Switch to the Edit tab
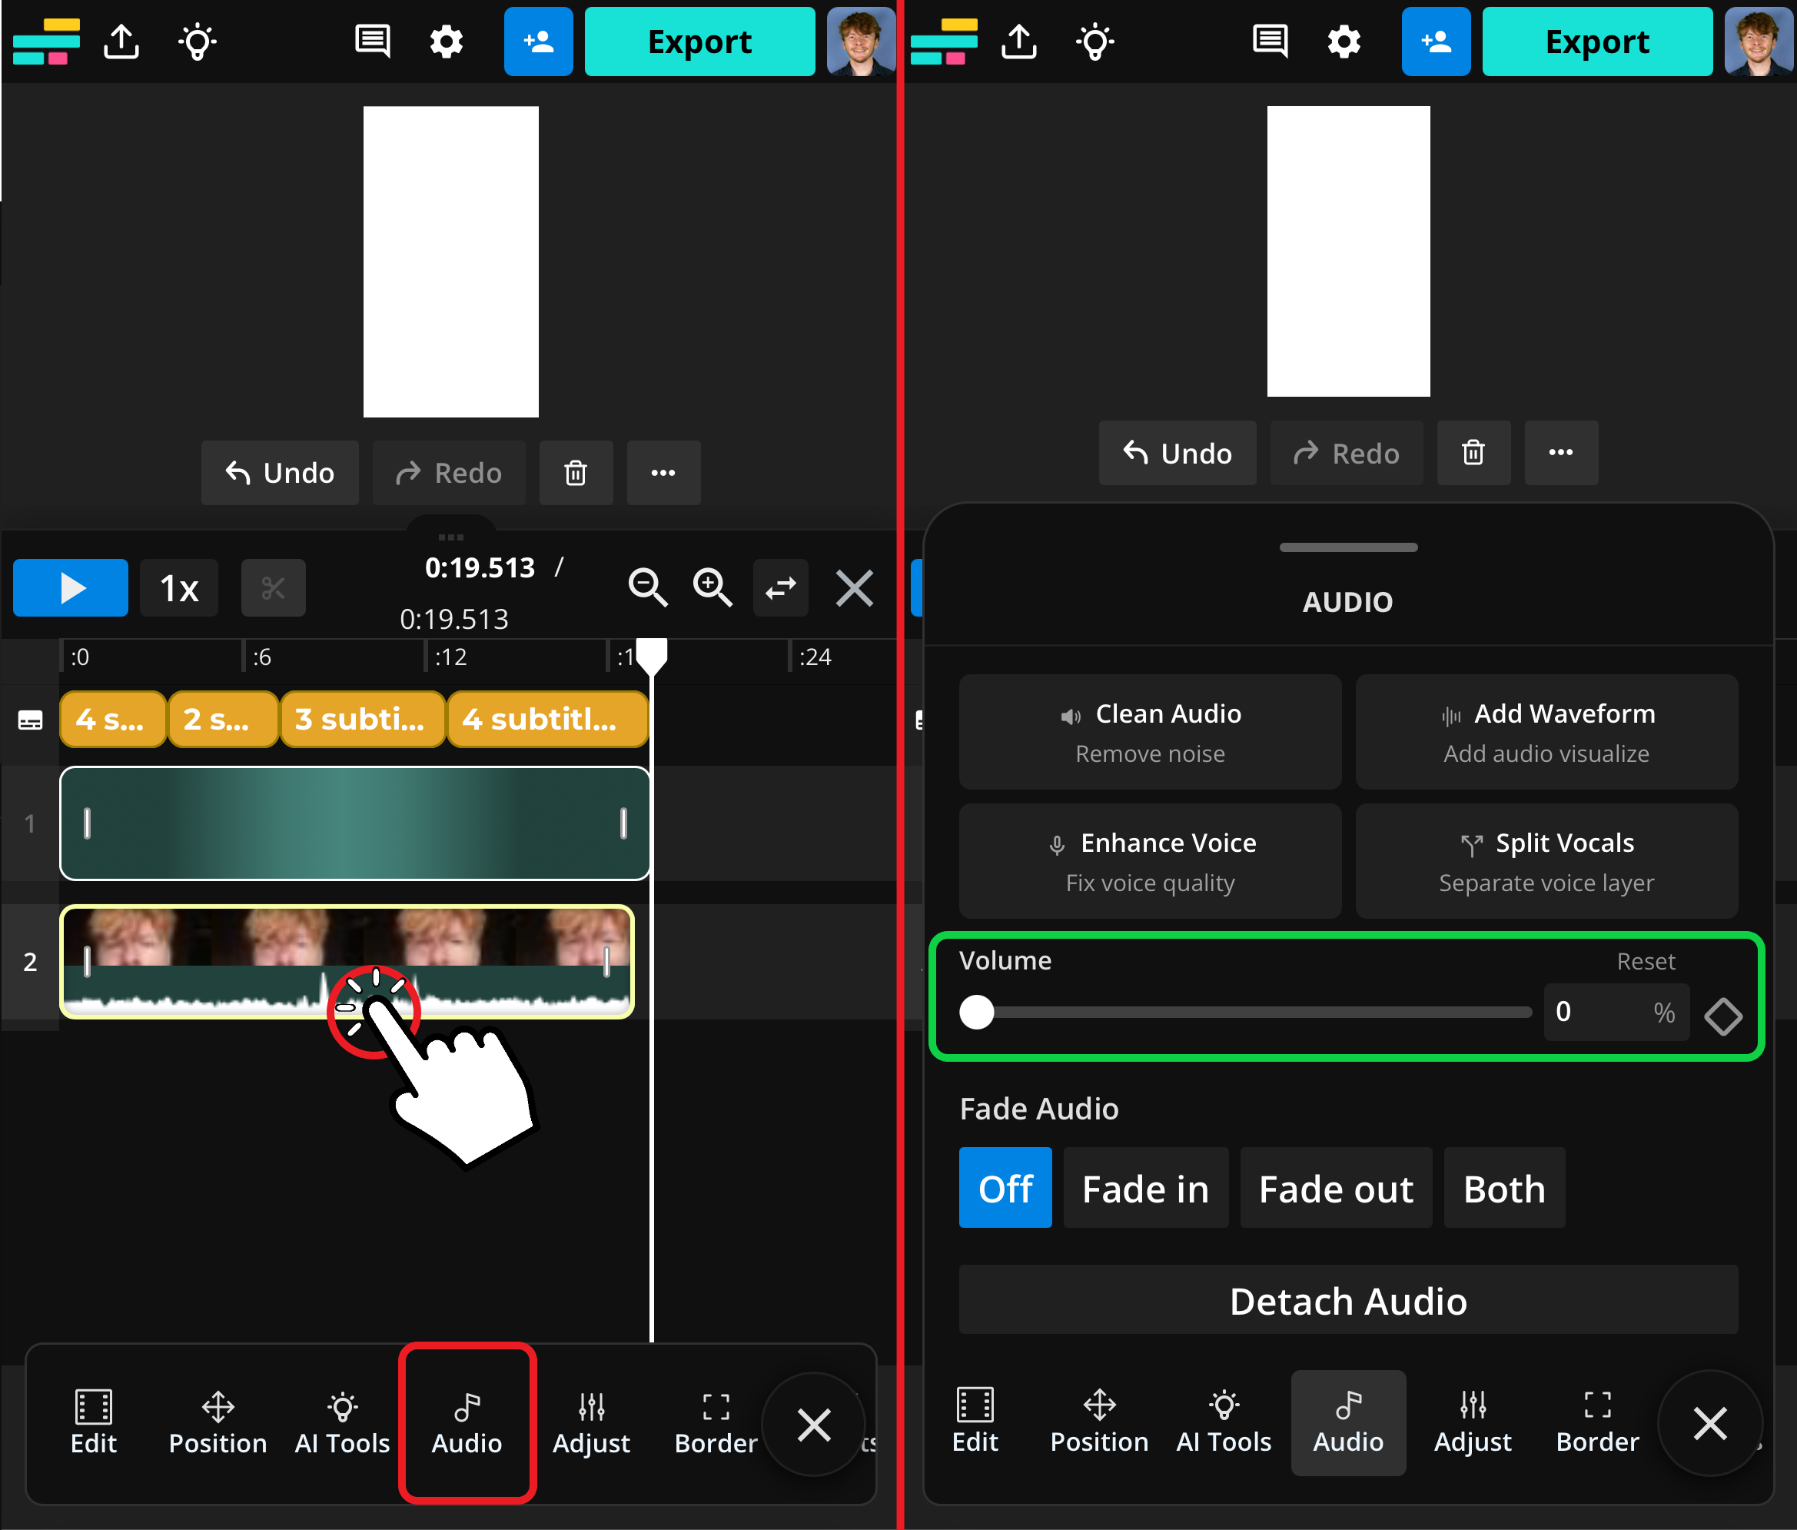The width and height of the screenshot is (1797, 1530). click(x=94, y=1422)
